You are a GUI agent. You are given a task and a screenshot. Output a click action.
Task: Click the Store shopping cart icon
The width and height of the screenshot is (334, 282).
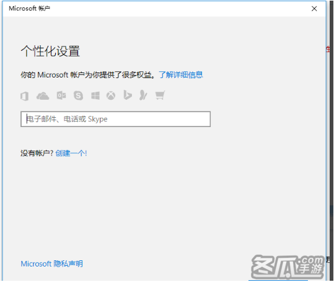[x=160, y=95]
